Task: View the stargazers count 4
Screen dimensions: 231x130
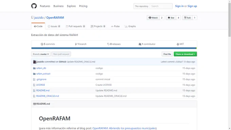Action: (x=178, y=18)
